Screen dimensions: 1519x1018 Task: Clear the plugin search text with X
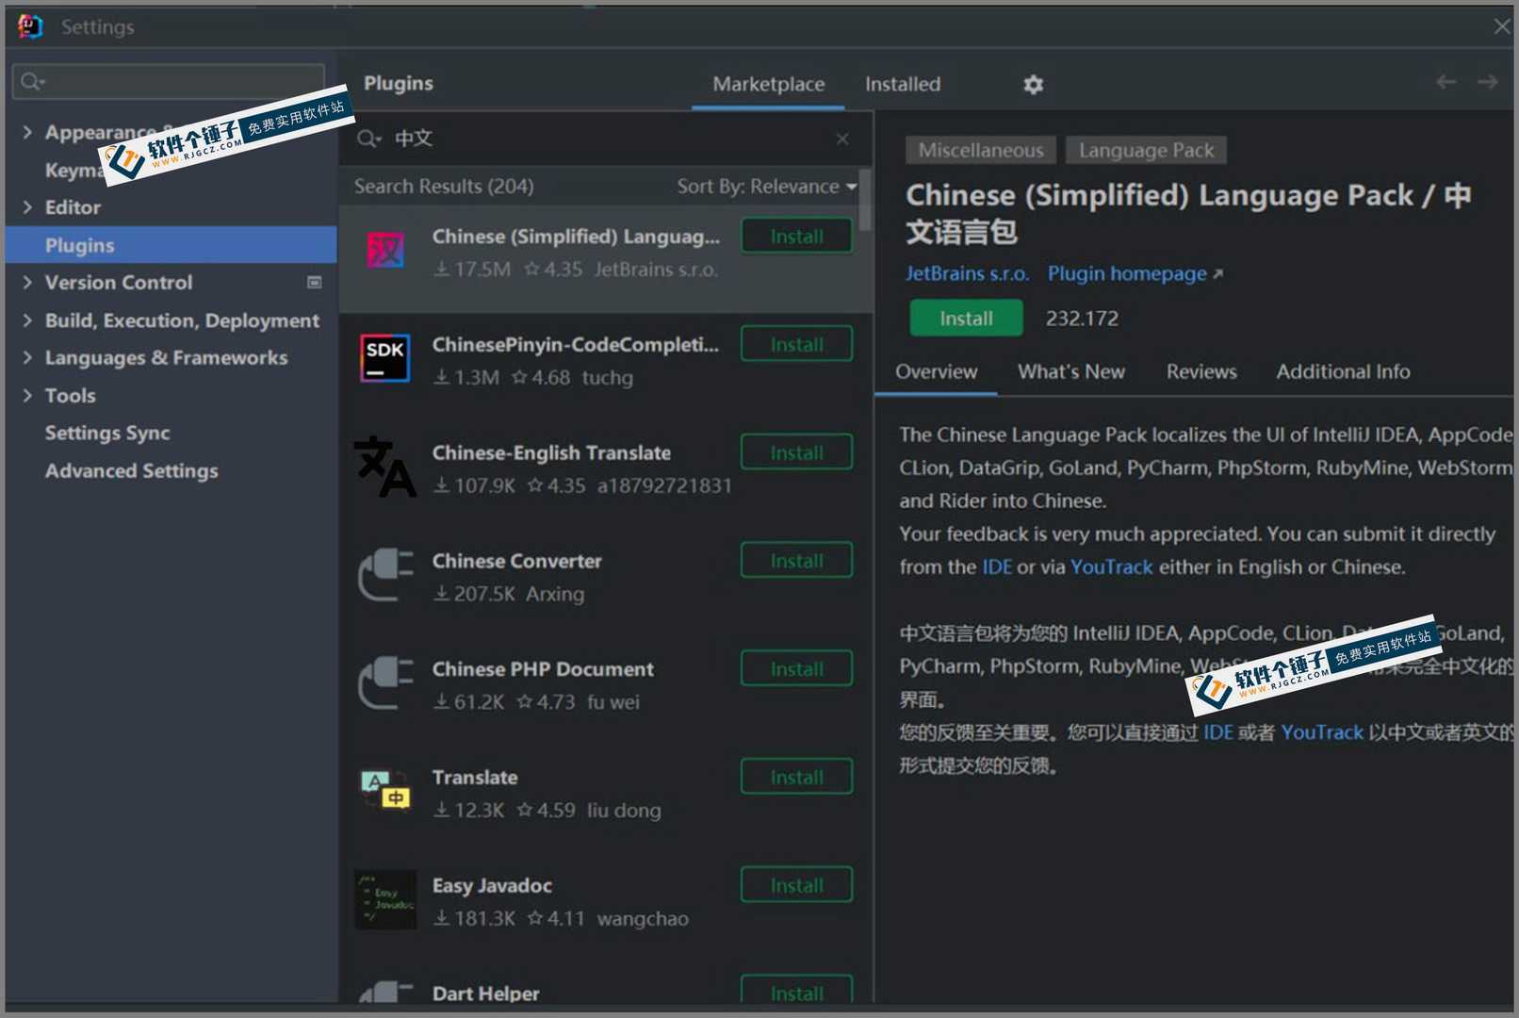[x=842, y=140]
